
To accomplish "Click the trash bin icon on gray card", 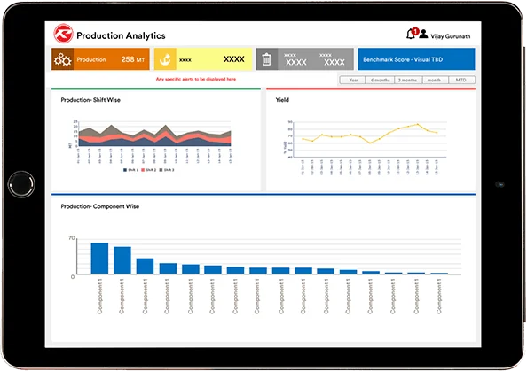I will click(x=266, y=59).
